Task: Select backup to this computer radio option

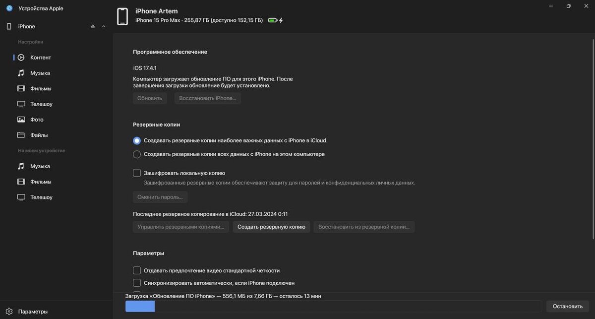Action: click(137, 154)
